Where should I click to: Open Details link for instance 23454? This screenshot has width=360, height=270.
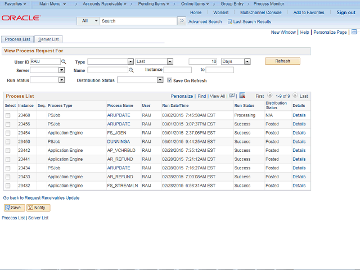[299, 133]
